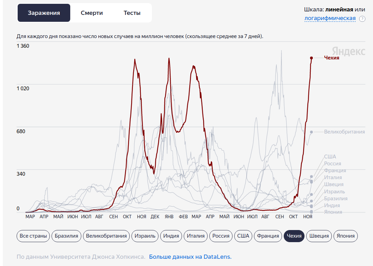Viewport: 373px width, 266px height.
Task: Choose the Россия country chip
Action: click(x=221, y=236)
